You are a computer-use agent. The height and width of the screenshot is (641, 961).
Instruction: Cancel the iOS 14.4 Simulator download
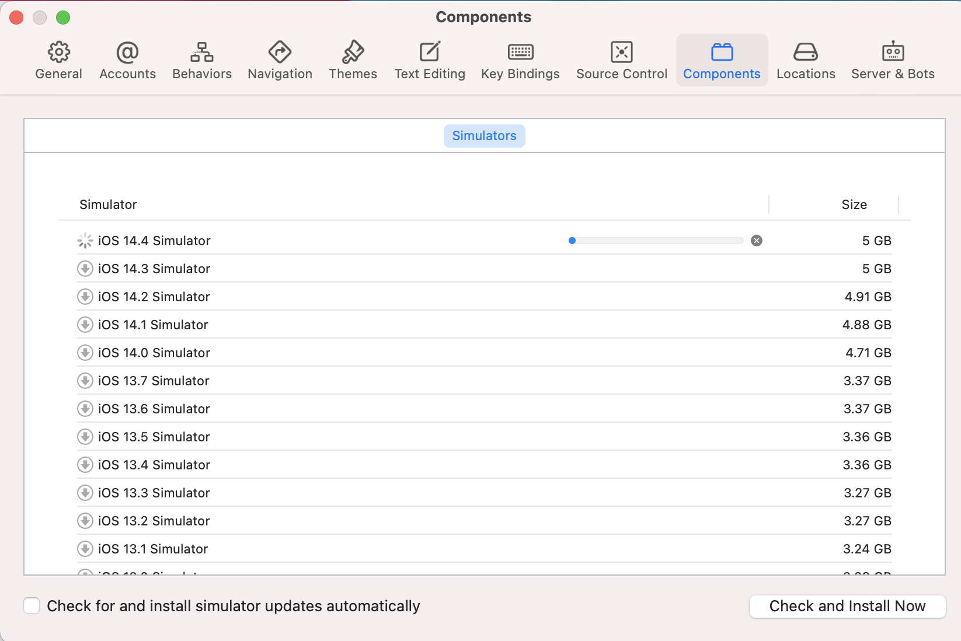pyautogui.click(x=757, y=241)
